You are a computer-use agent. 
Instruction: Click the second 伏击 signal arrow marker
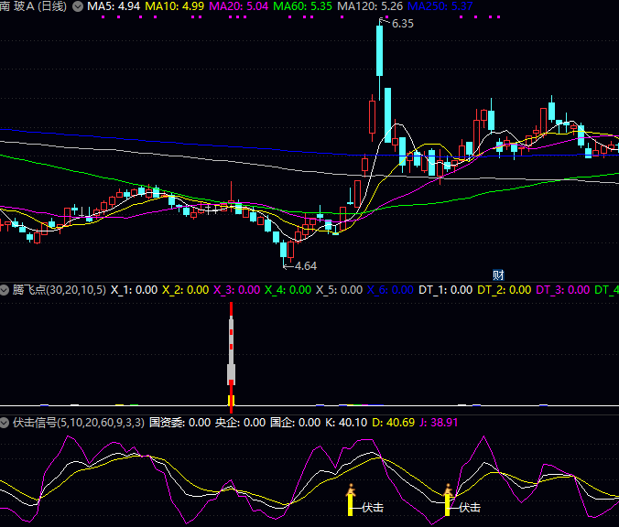(447, 500)
